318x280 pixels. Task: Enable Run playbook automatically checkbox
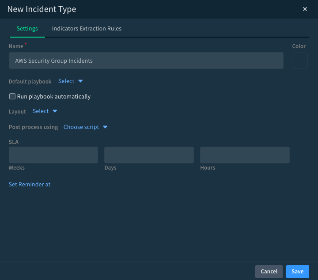coord(12,96)
